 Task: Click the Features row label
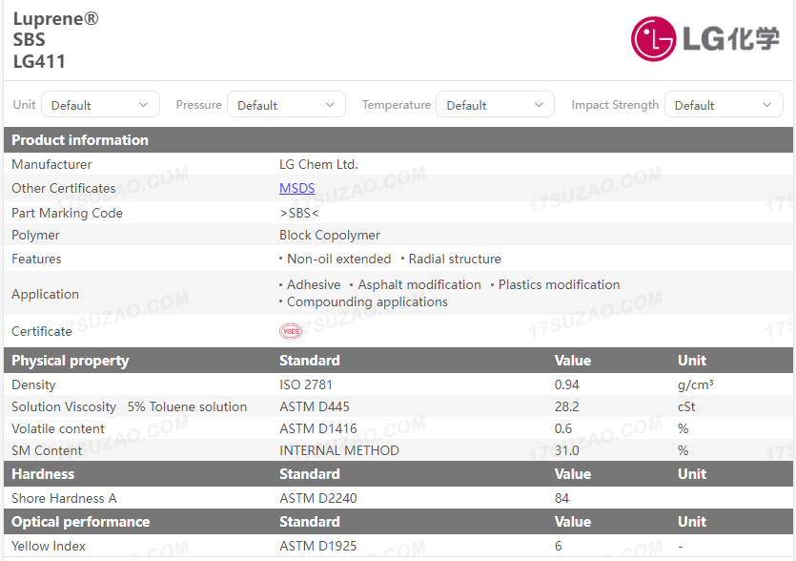point(36,260)
